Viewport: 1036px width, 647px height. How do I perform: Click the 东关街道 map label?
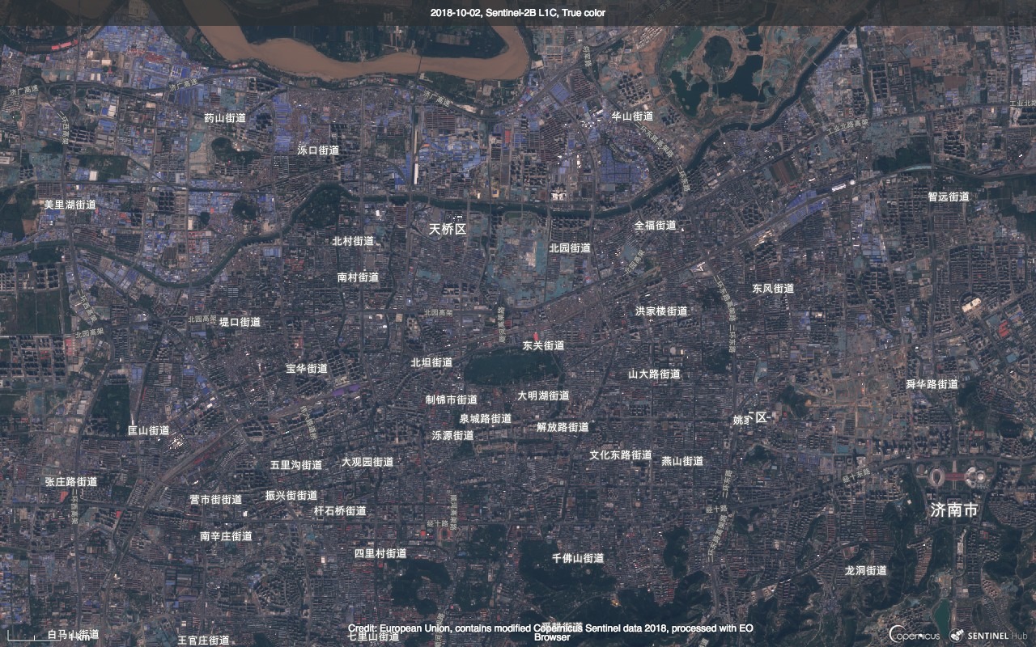click(543, 345)
